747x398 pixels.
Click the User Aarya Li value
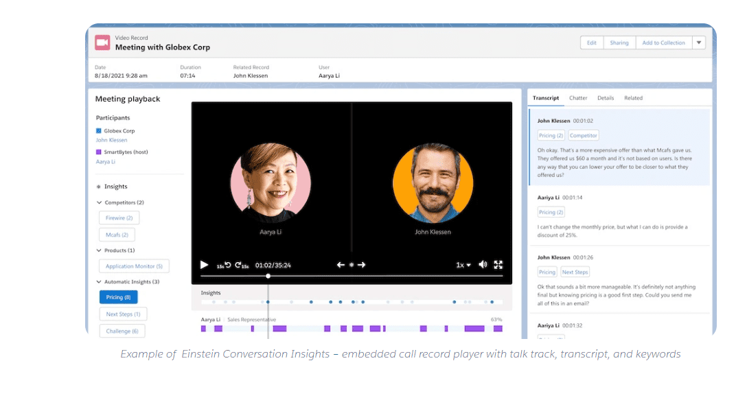329,75
